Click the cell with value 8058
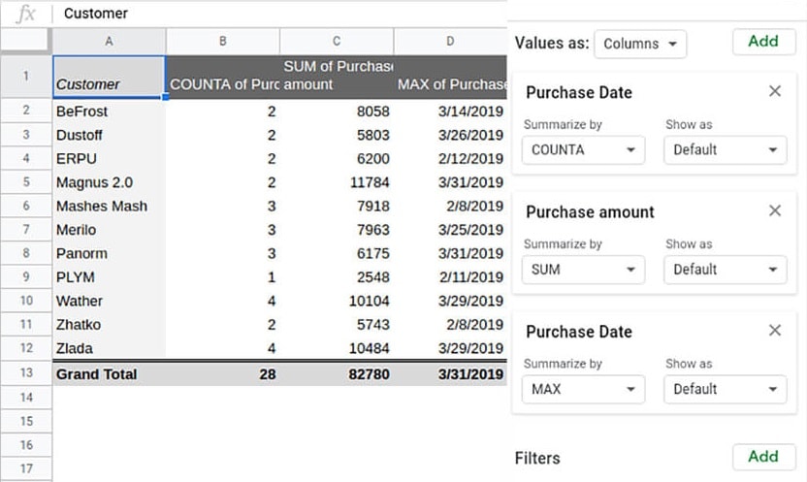The width and height of the screenshot is (807, 482). (x=337, y=112)
